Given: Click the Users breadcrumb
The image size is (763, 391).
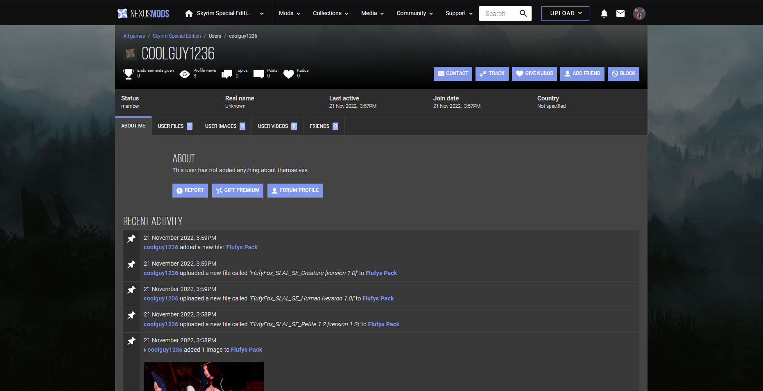Looking at the screenshot, I should tap(215, 36).
